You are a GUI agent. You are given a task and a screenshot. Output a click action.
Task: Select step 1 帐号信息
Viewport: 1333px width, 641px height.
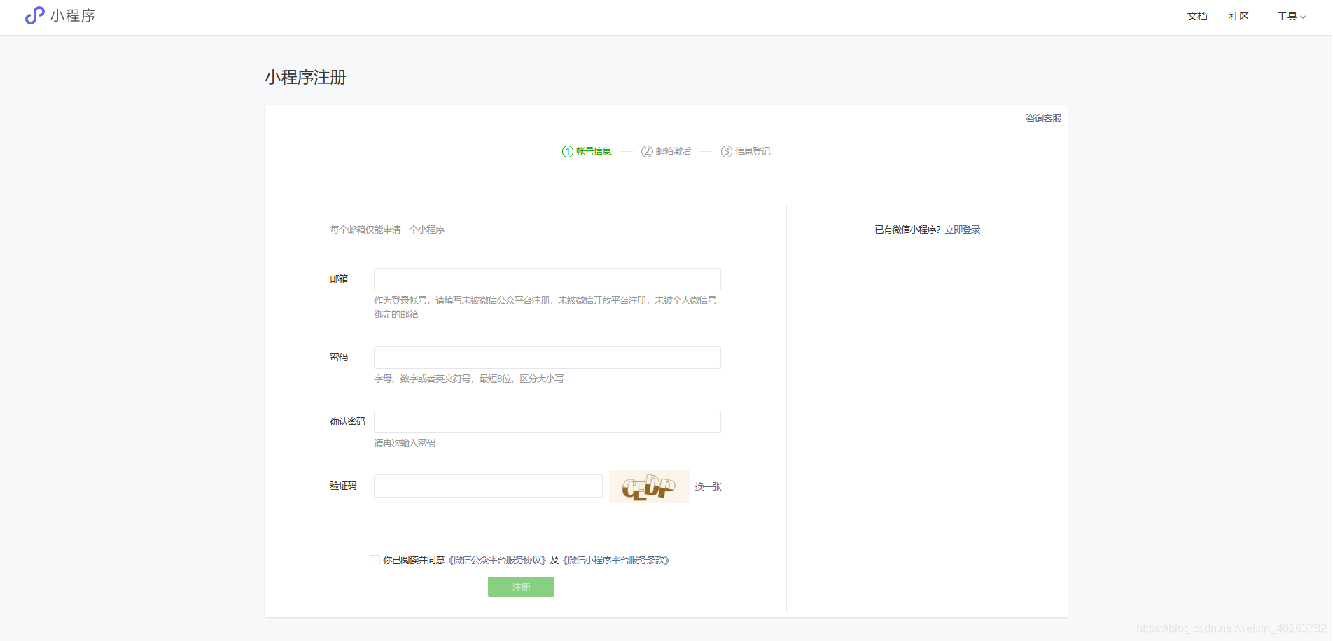587,151
